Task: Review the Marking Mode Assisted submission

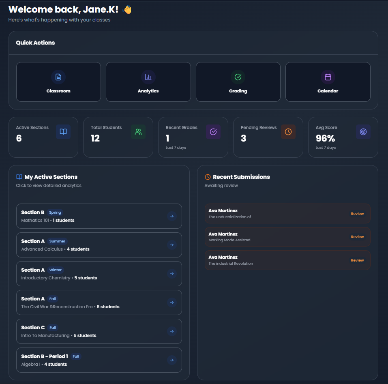Action: tap(357, 236)
